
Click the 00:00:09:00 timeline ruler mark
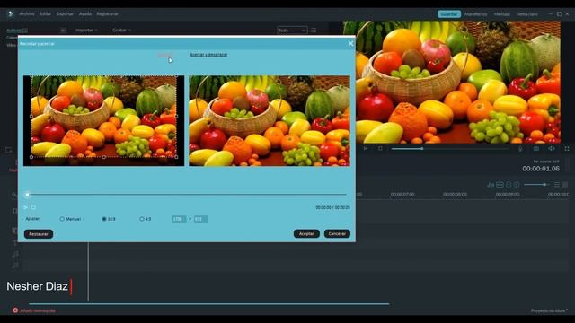pos(508,194)
